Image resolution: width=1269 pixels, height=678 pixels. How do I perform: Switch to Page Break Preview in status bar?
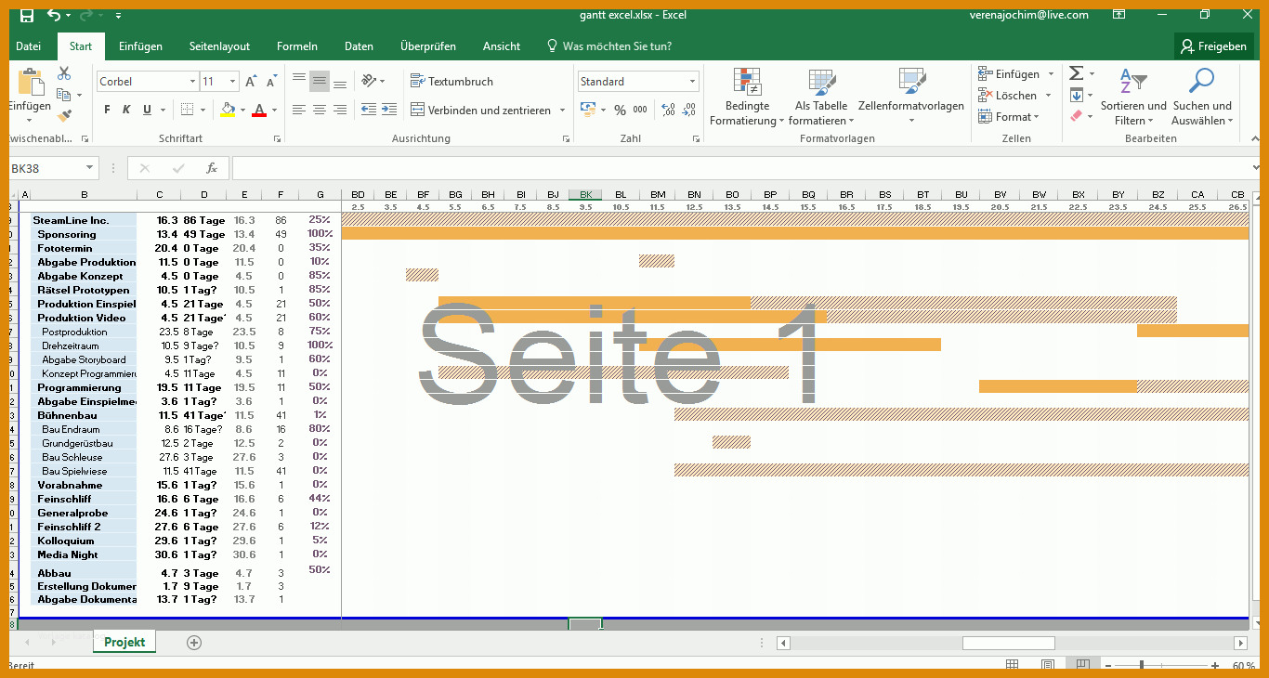pos(1082,665)
